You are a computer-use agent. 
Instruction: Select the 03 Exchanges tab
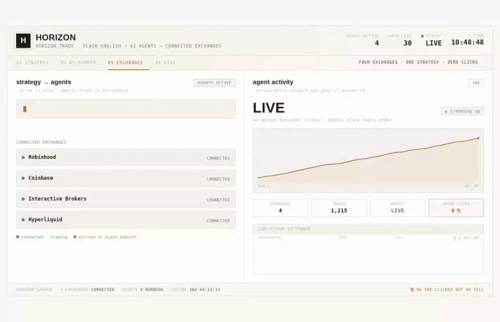[x=125, y=63]
